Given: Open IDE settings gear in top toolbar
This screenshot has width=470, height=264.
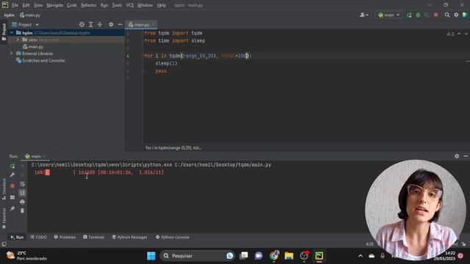Looking at the screenshot, I should (x=456, y=15).
